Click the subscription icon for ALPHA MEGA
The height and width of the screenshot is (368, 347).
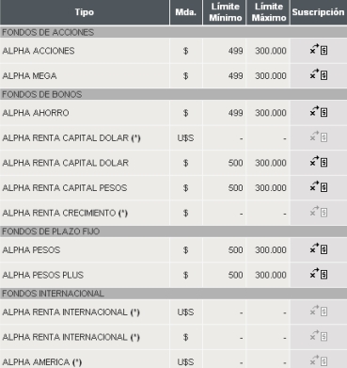click(x=319, y=74)
